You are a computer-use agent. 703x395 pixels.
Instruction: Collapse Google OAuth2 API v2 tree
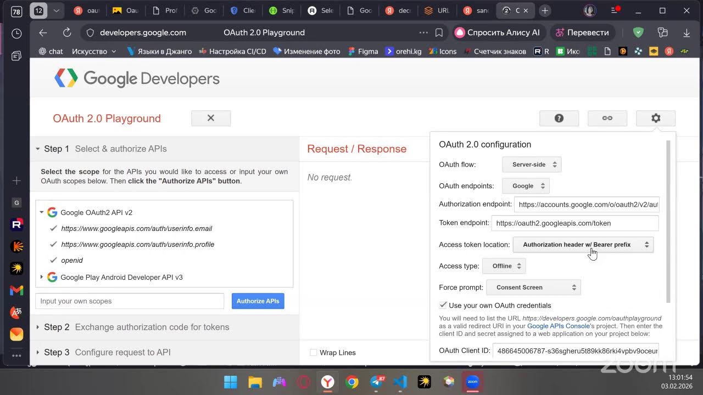point(41,212)
